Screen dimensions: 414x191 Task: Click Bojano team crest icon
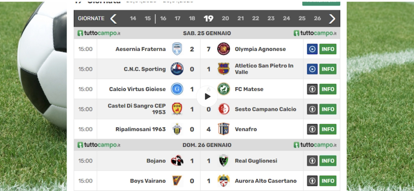pos(177,161)
